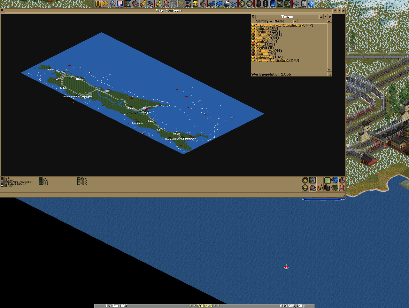Open the company league trophy icon

pos(196,4)
